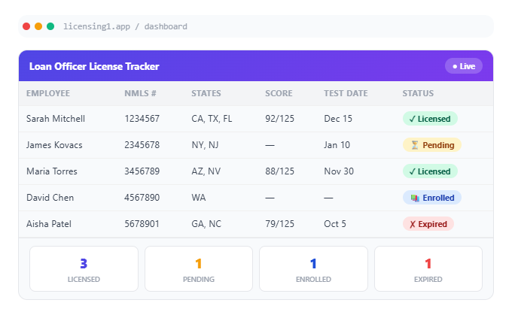Click NMLS number 1234567
Viewport: 512px width, 318px height.
click(x=142, y=119)
